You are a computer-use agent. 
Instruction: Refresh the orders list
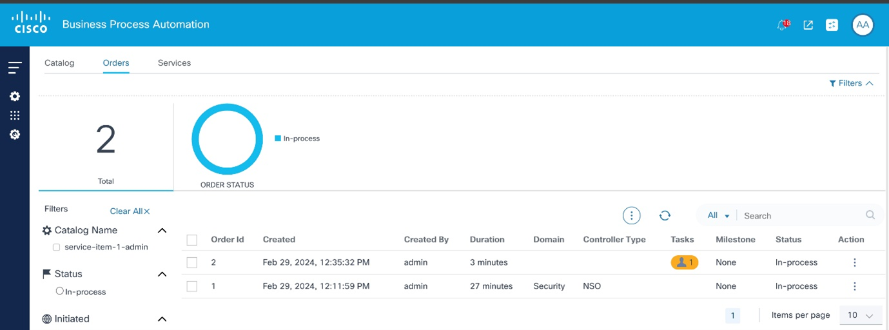665,216
